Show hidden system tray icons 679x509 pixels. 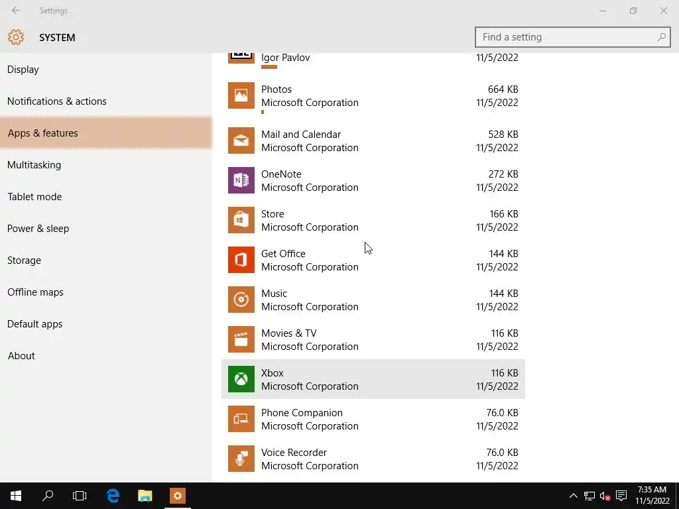[x=574, y=496]
